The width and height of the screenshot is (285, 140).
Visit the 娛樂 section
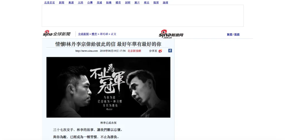click(109, 3)
